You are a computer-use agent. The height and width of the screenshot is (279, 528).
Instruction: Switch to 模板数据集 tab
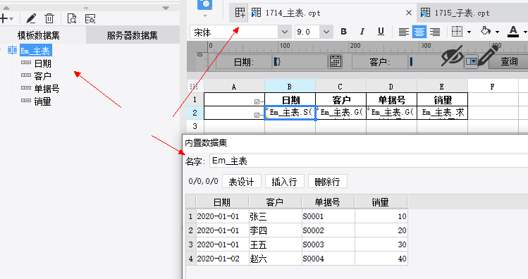(x=38, y=35)
